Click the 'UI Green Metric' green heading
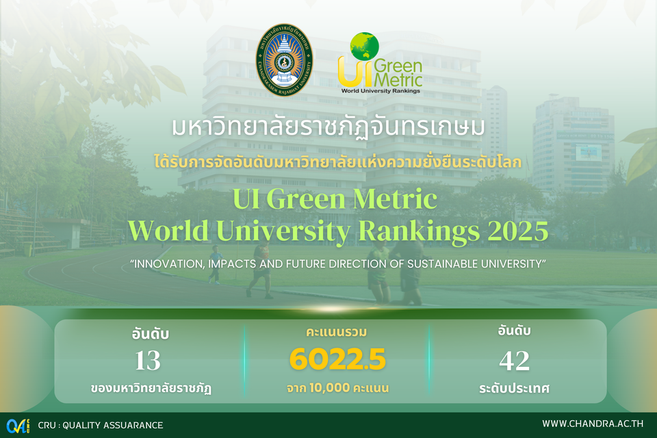 point(334,199)
